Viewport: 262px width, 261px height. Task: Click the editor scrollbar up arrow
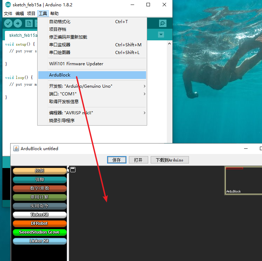coord(169,43)
